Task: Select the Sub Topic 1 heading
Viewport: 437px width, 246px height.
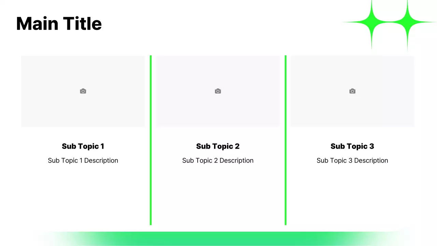Action: tap(83, 146)
